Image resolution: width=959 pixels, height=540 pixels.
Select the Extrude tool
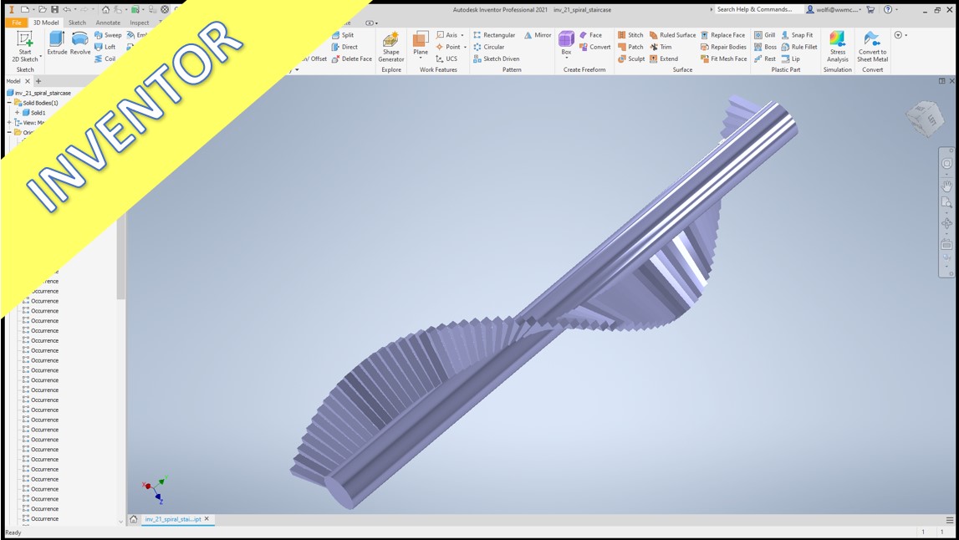point(57,43)
